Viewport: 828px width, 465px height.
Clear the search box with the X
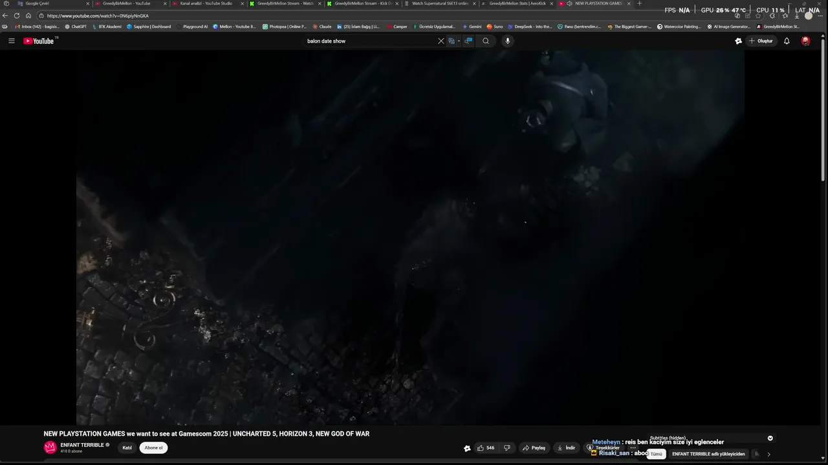coord(441,41)
